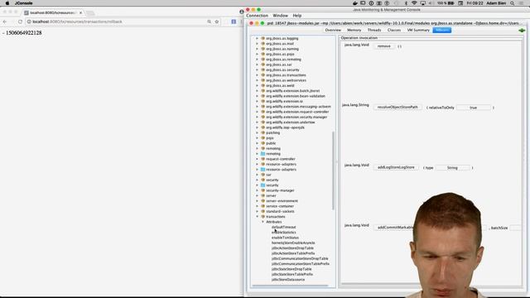Collapse the Attributes node
Image resolution: width=530 pixels, height=298 pixels.
263,222
